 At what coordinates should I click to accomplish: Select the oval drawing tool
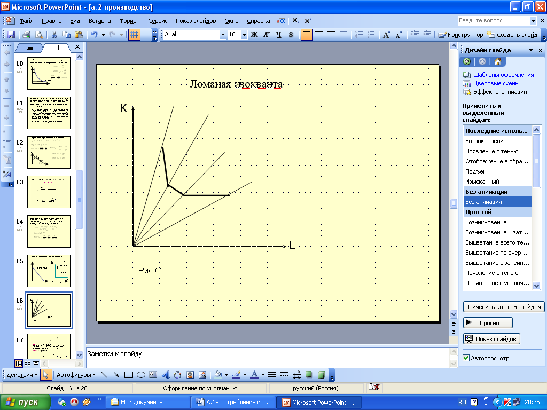click(141, 375)
